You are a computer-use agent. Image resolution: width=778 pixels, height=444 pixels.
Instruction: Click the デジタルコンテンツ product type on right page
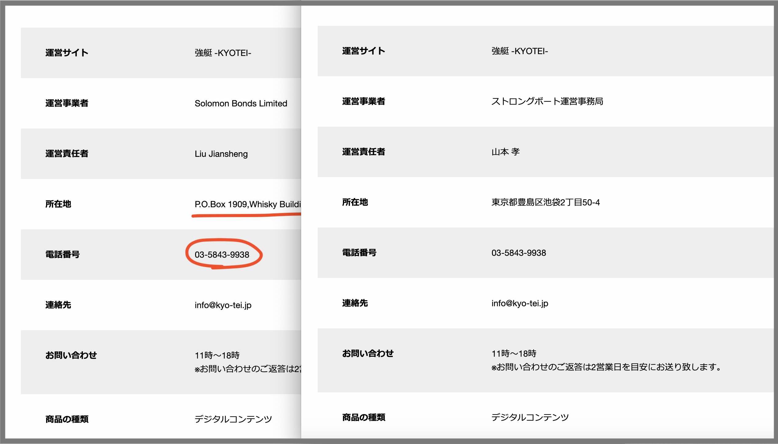point(530,417)
